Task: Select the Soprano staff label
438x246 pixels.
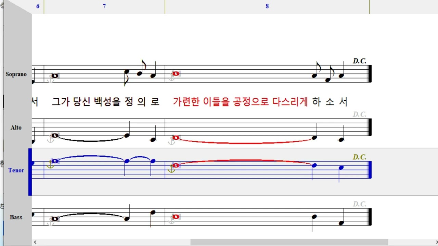Action: point(16,74)
